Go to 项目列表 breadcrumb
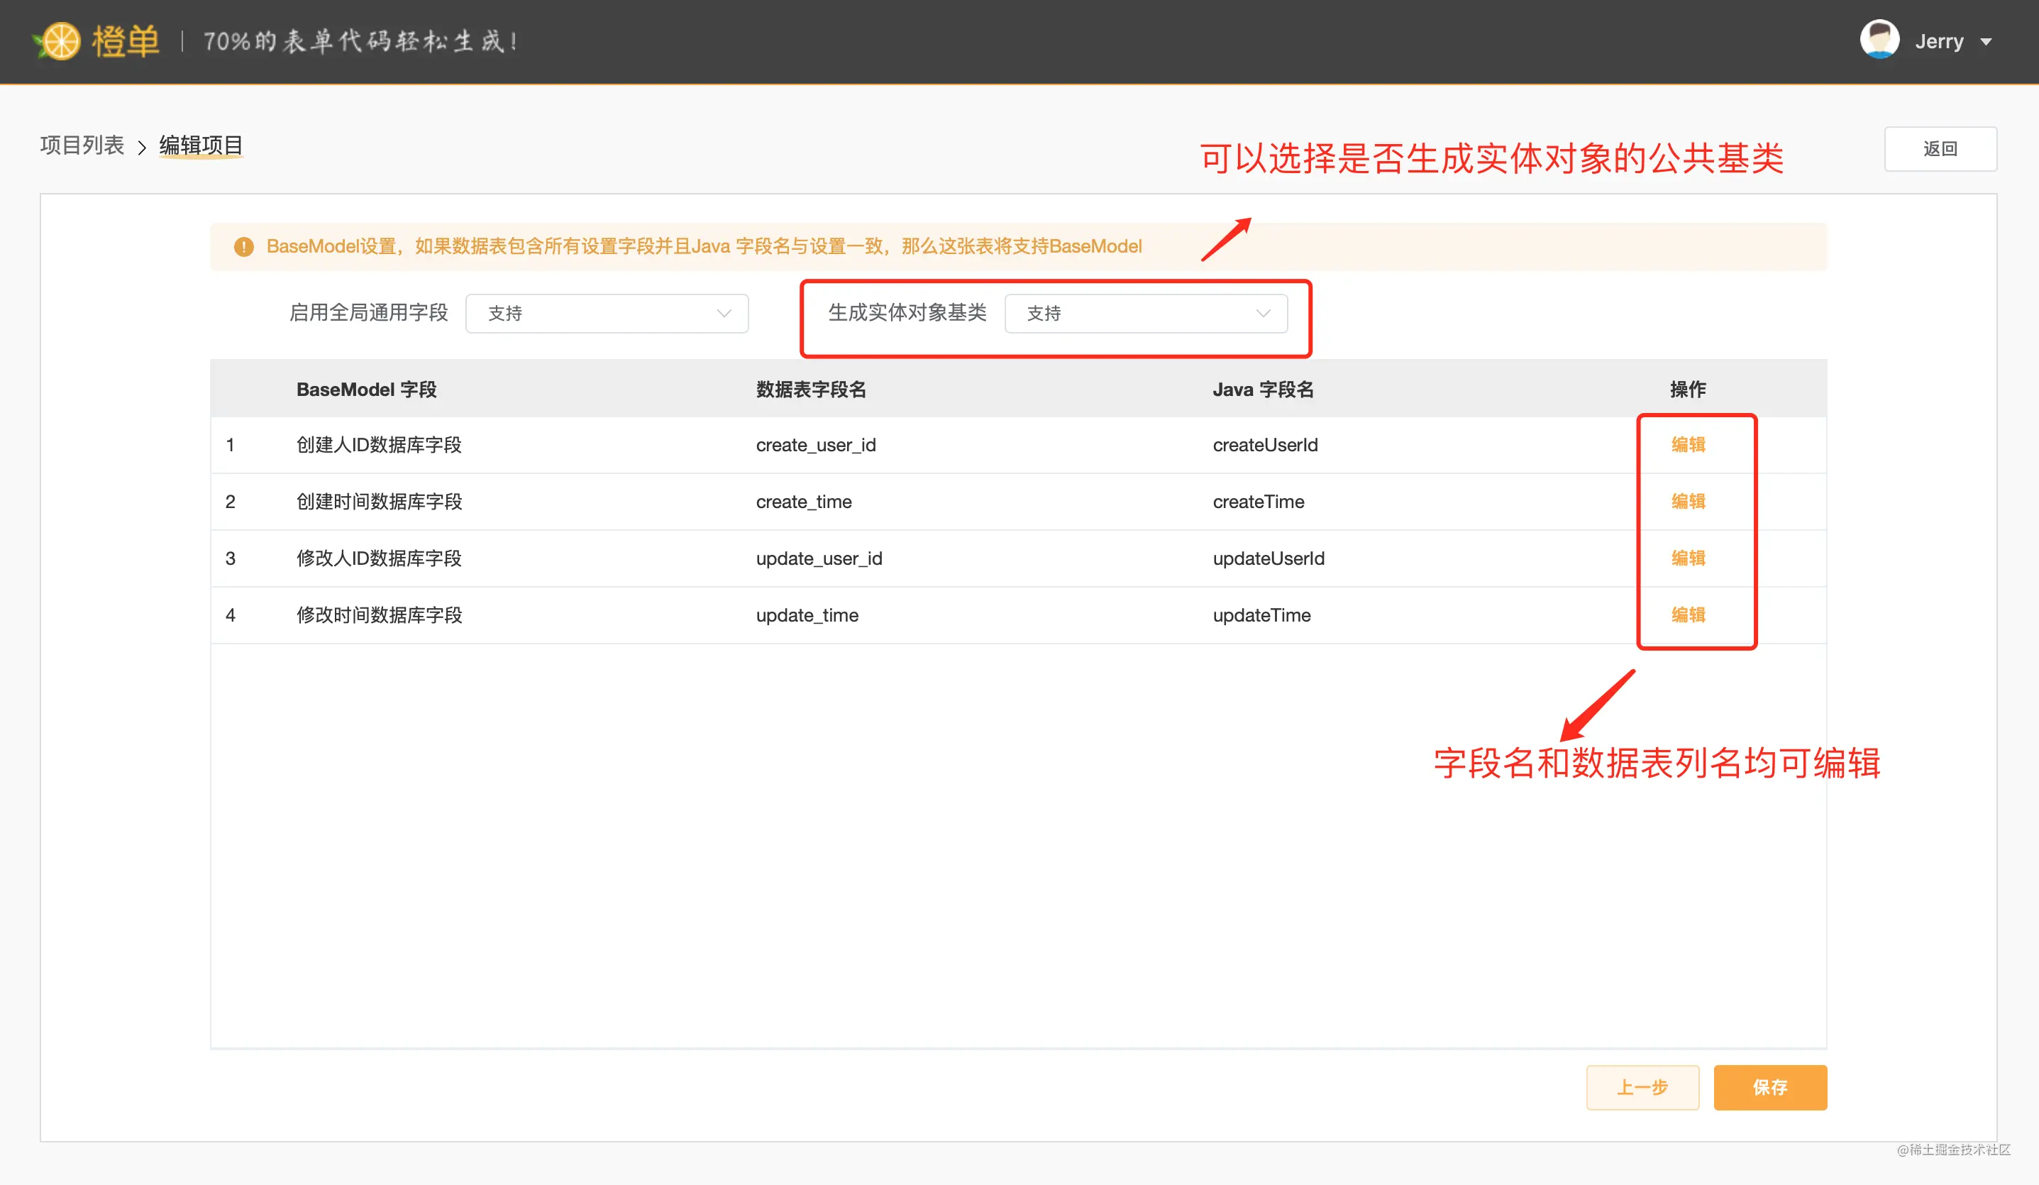This screenshot has height=1185, width=2039. 82,145
